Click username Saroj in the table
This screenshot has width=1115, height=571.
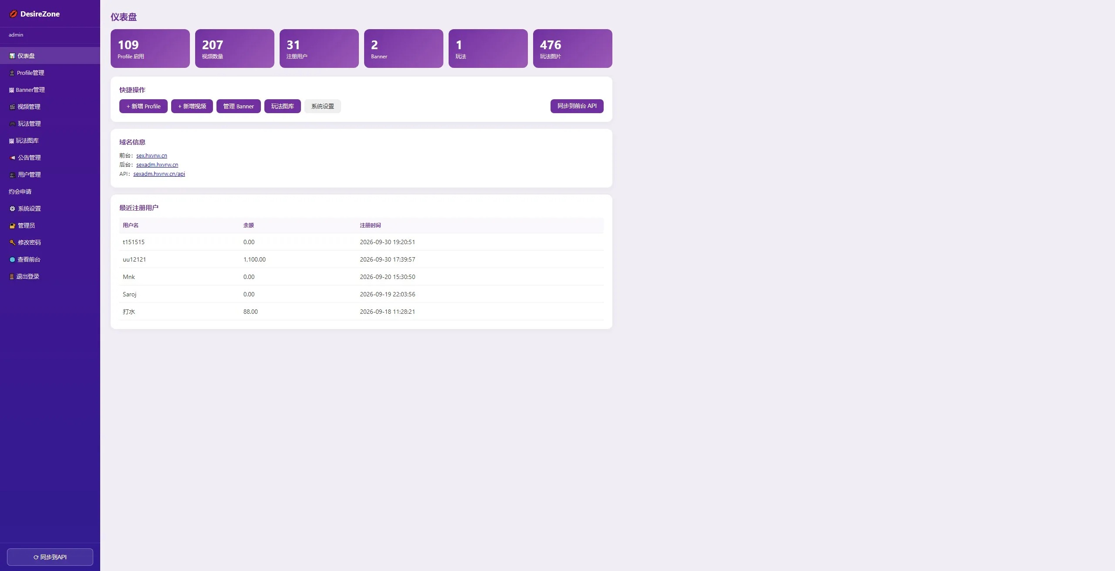pyautogui.click(x=130, y=294)
